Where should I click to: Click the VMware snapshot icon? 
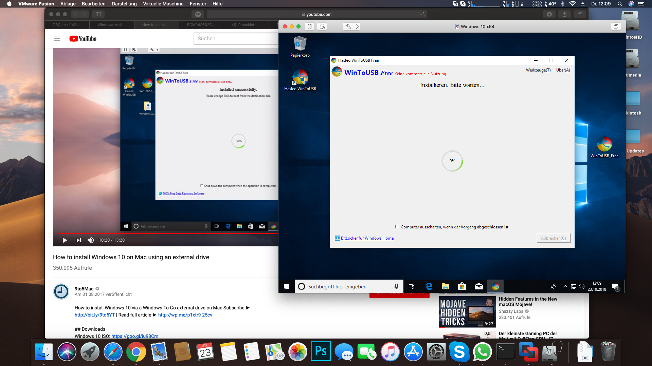(x=322, y=26)
